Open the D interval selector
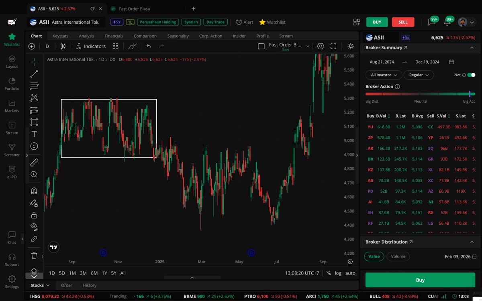482x301 pixels. (x=47, y=46)
